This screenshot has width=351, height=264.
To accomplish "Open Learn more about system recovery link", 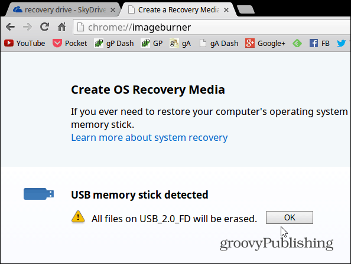I will [149, 137].
